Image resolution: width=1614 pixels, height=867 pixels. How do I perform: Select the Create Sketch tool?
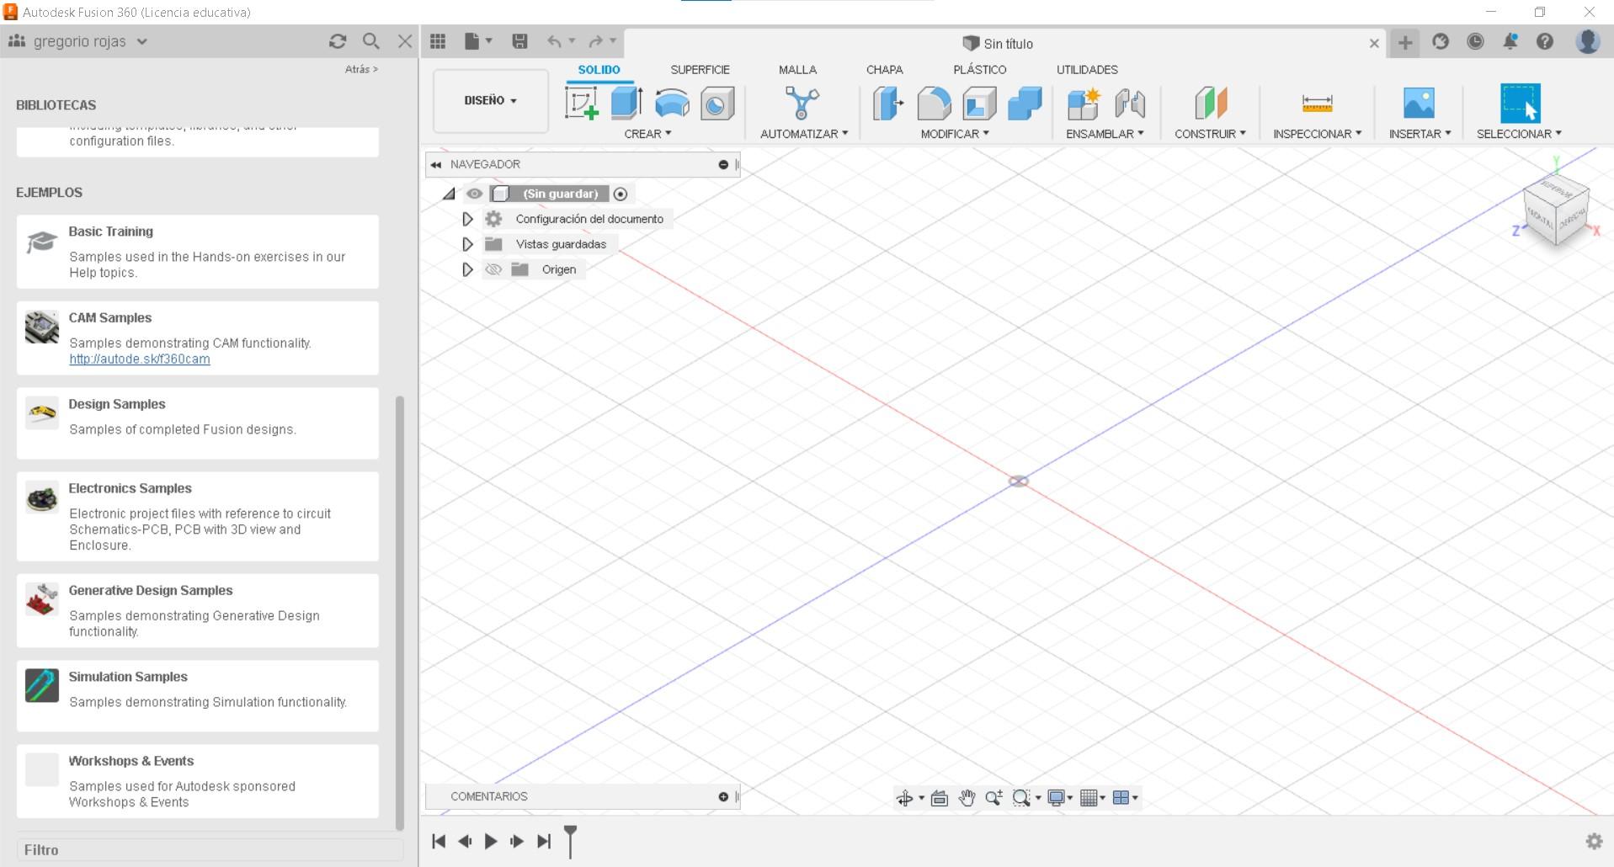click(581, 104)
